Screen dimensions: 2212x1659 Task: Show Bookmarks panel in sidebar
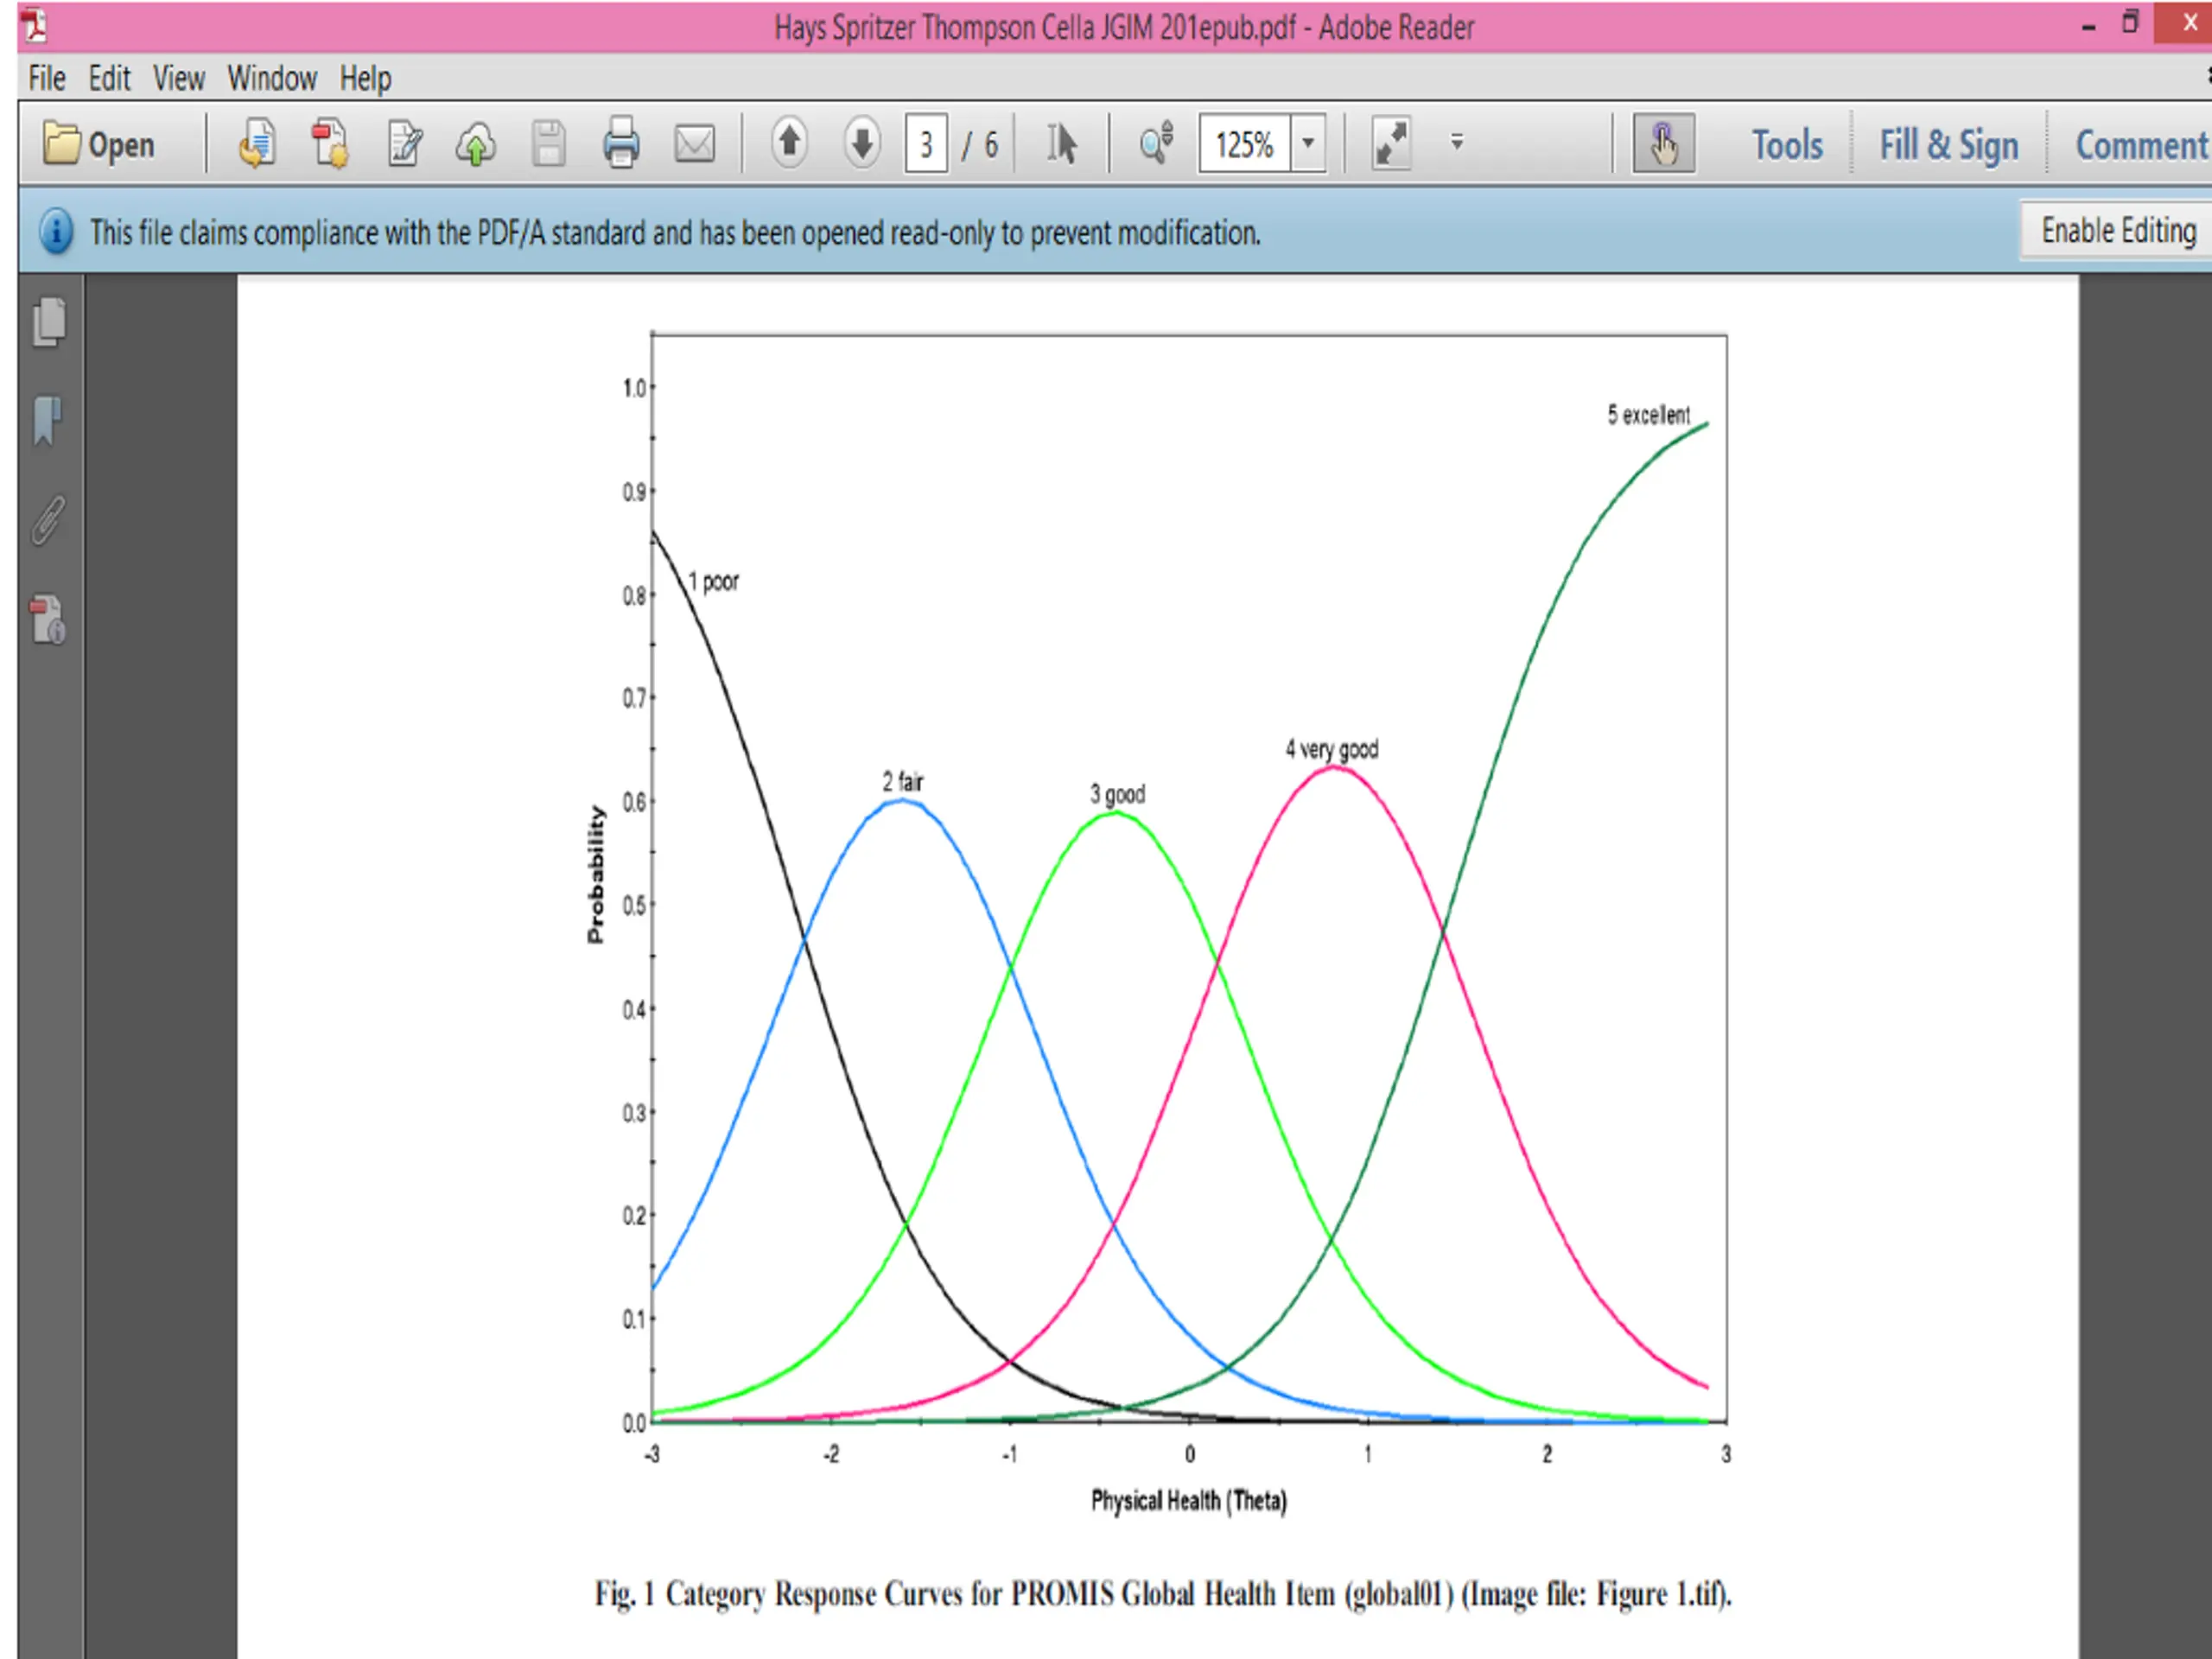47,420
